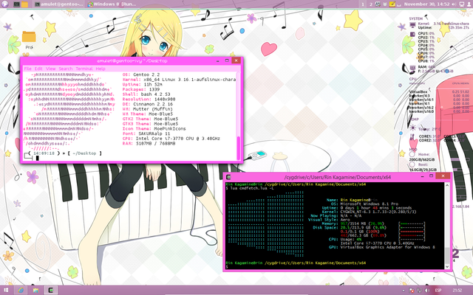473x295 pixels.
Task: Open the Windows taskbar clock 21:52
Action: tap(457, 291)
